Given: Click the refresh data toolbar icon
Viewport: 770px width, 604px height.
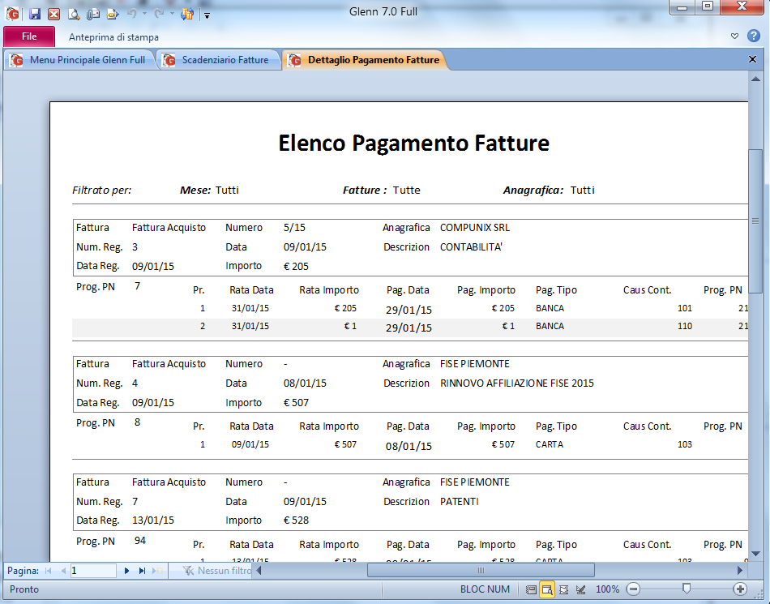Looking at the screenshot, I should tap(187, 14).
